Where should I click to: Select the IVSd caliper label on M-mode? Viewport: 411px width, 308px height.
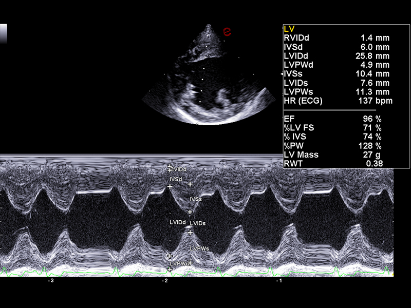175,179
